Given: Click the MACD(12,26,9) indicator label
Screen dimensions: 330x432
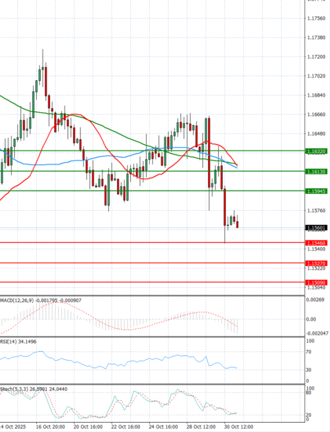Looking at the screenshot, I should click(x=17, y=300).
